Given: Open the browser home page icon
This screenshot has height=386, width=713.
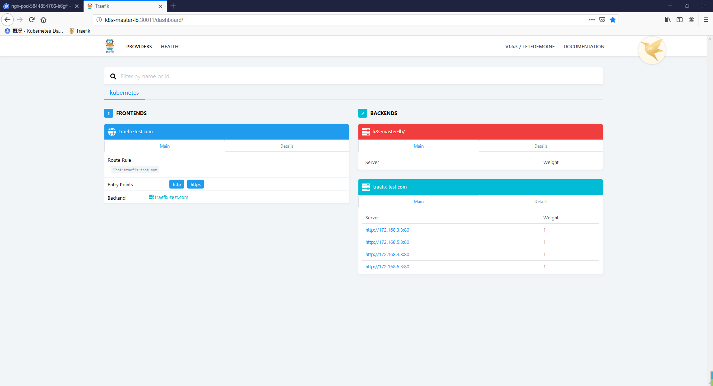Looking at the screenshot, I should 43,20.
